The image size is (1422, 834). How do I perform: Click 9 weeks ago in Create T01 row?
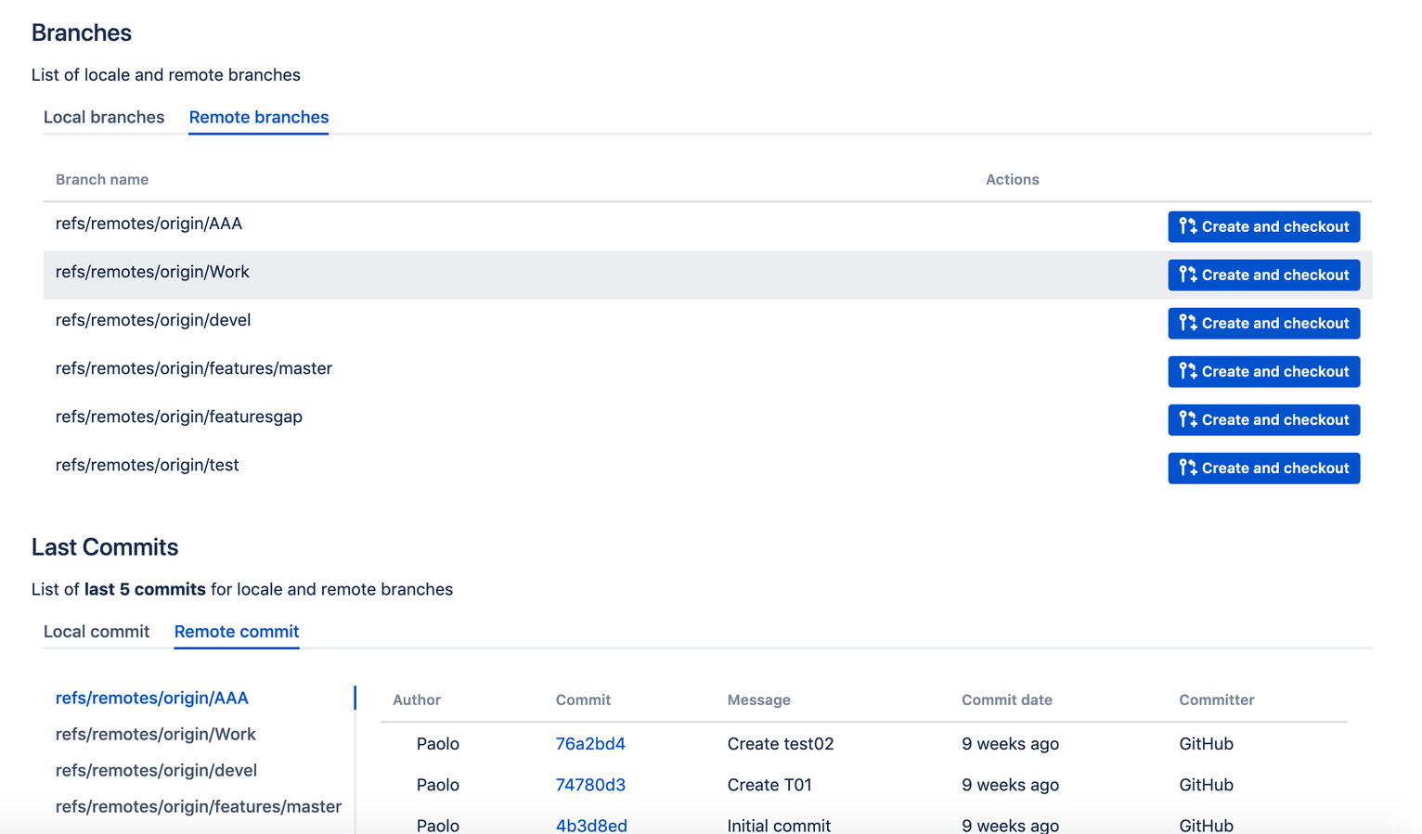(1010, 785)
